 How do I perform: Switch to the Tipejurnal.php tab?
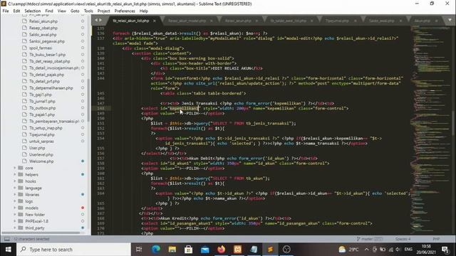337,21
